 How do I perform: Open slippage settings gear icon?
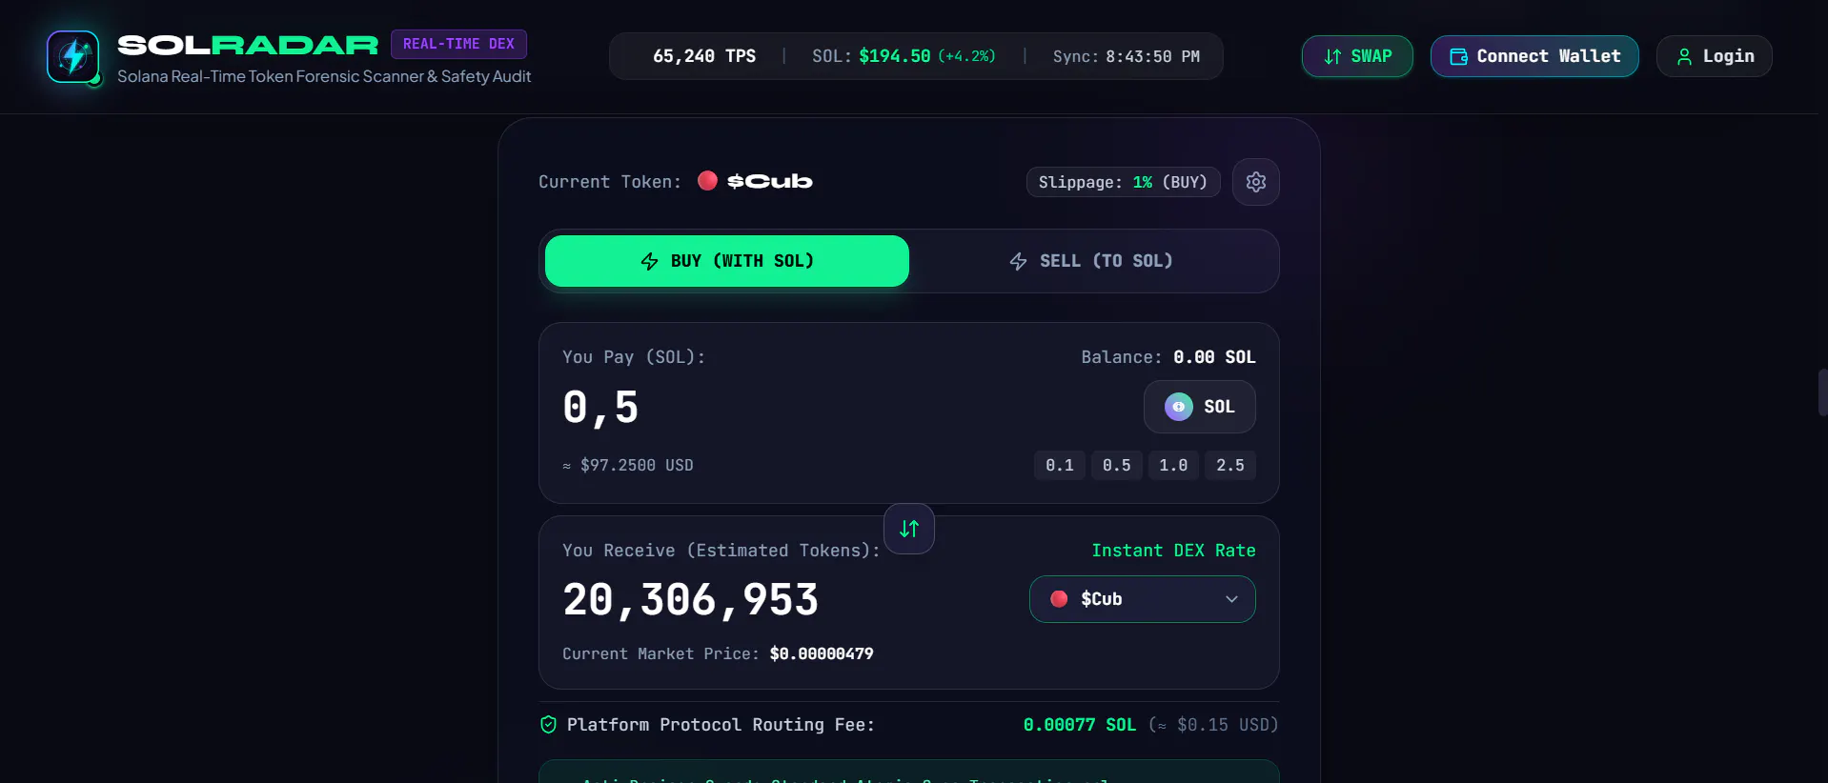pos(1255,182)
